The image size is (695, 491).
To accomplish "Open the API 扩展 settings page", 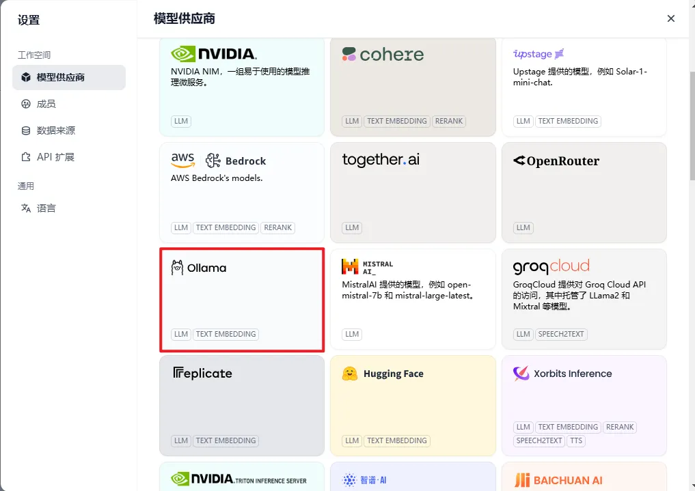I will [x=55, y=157].
